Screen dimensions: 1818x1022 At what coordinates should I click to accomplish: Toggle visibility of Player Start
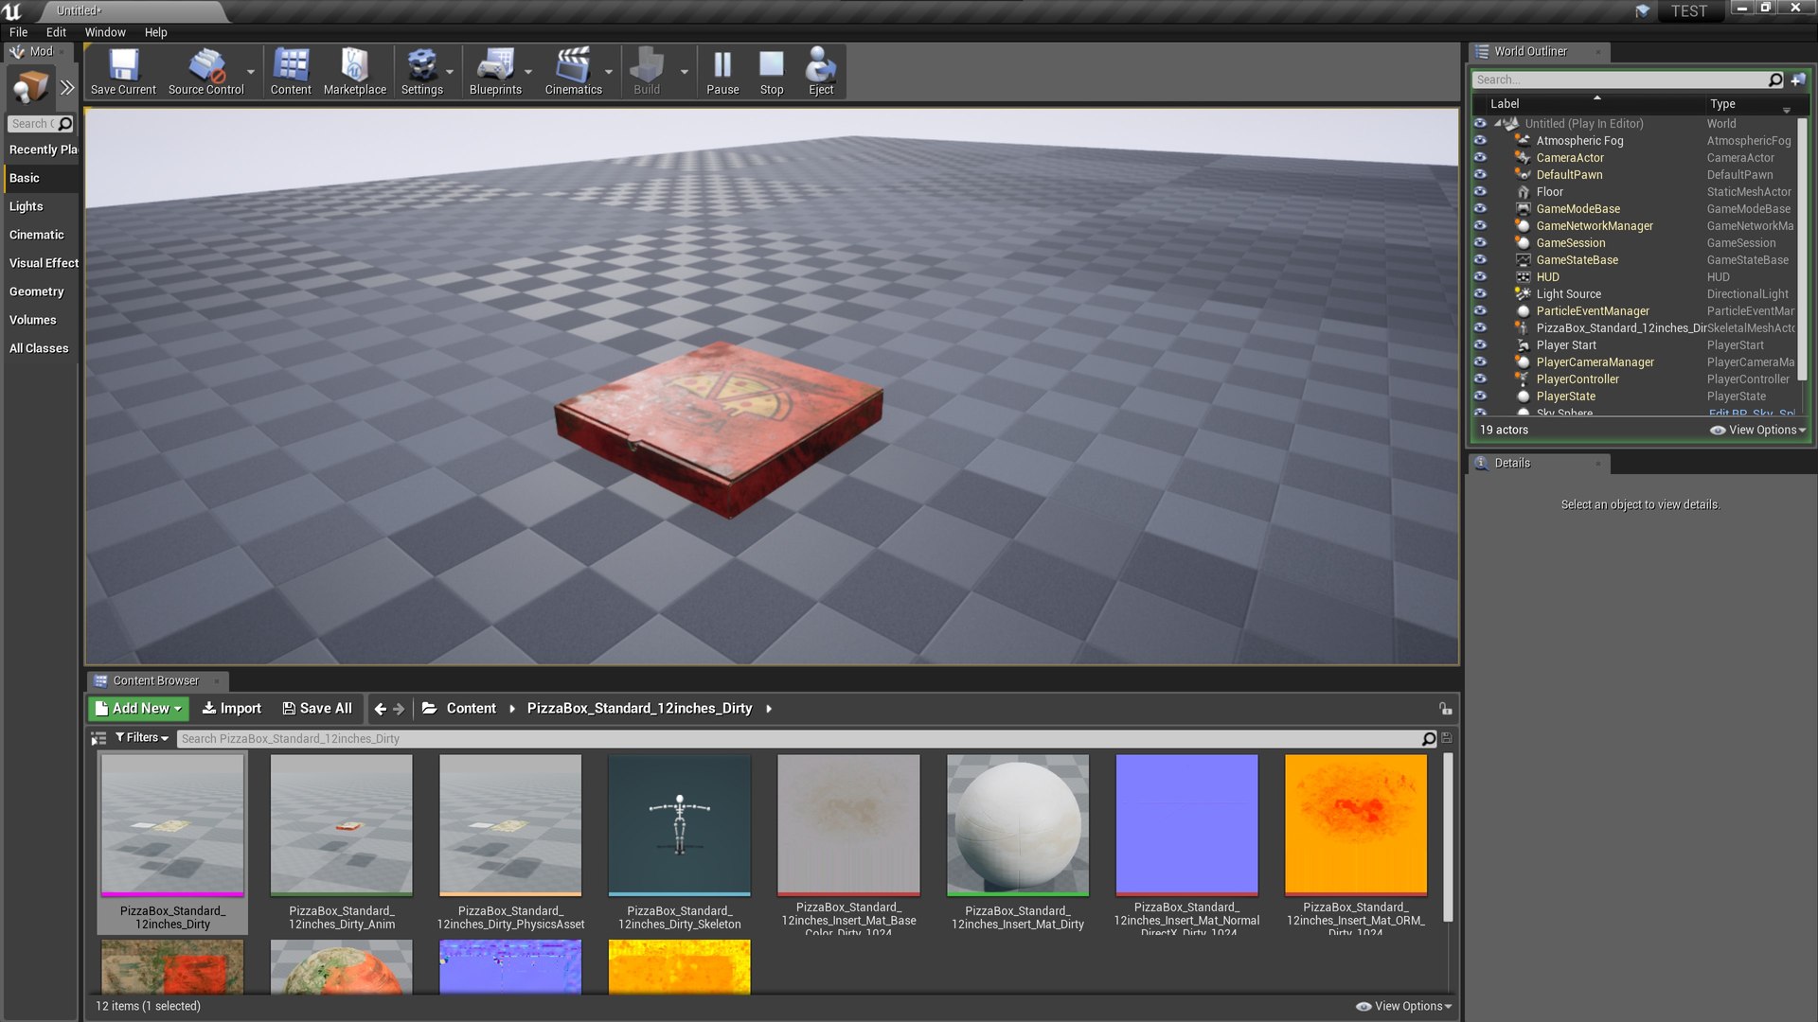point(1480,344)
